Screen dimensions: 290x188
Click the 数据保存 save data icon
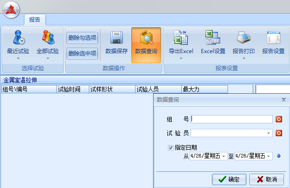pyautogui.click(x=117, y=39)
